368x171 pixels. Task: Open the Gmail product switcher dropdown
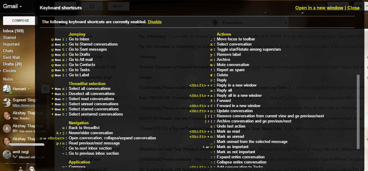(12, 6)
